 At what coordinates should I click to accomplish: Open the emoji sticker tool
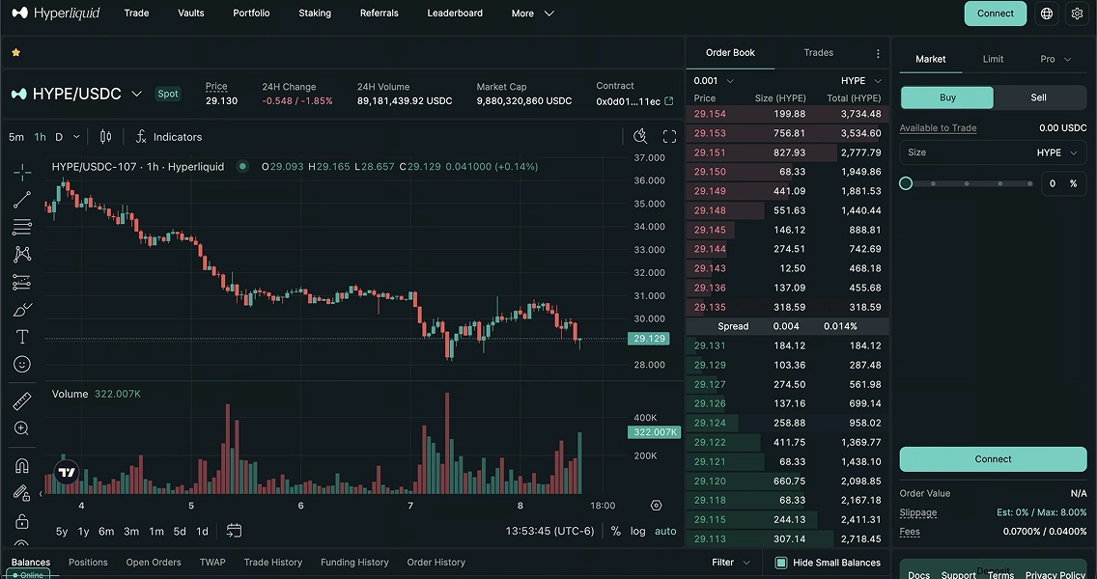pos(22,364)
